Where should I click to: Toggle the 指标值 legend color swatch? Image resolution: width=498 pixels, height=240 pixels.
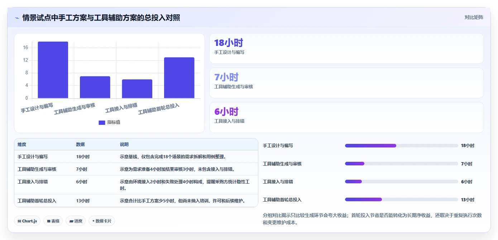click(102, 122)
